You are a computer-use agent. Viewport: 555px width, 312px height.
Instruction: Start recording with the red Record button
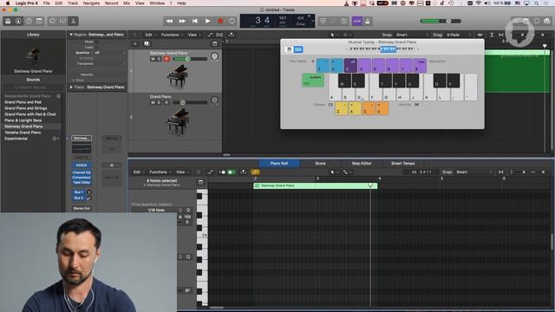[220, 21]
